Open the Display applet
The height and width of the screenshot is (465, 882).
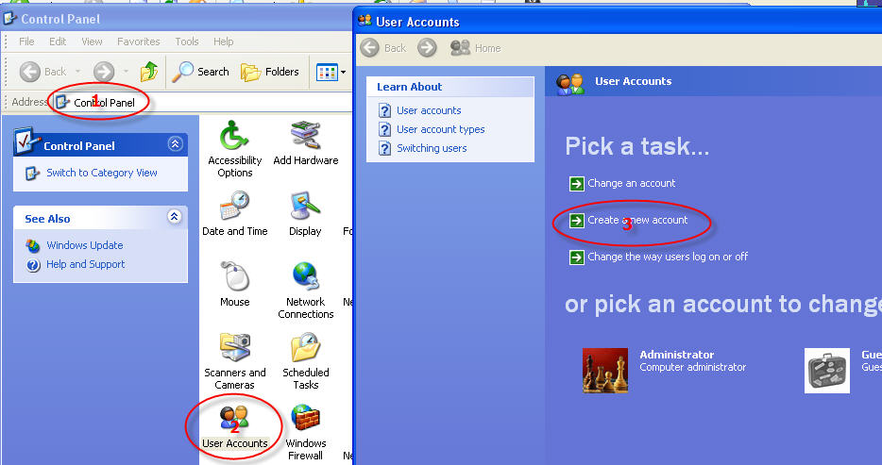305,213
